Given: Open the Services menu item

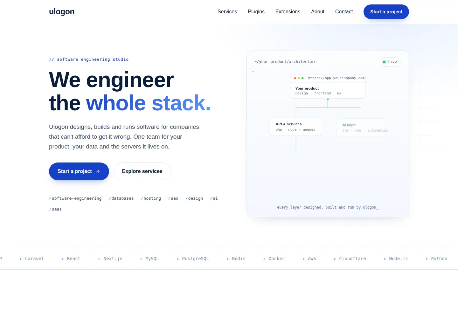Looking at the screenshot, I should (227, 12).
